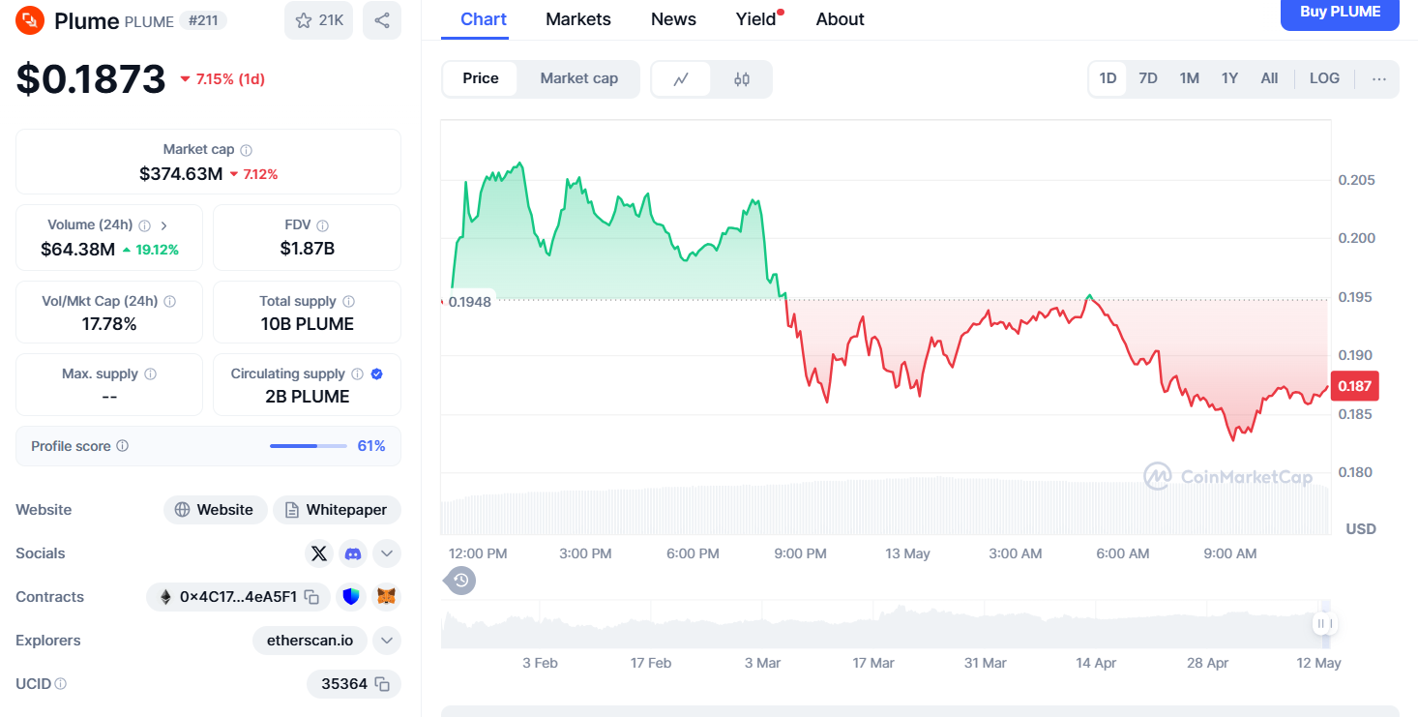Image resolution: width=1418 pixels, height=717 pixels.
Task: Click the share icon next to watchlist star
Action: (382, 20)
